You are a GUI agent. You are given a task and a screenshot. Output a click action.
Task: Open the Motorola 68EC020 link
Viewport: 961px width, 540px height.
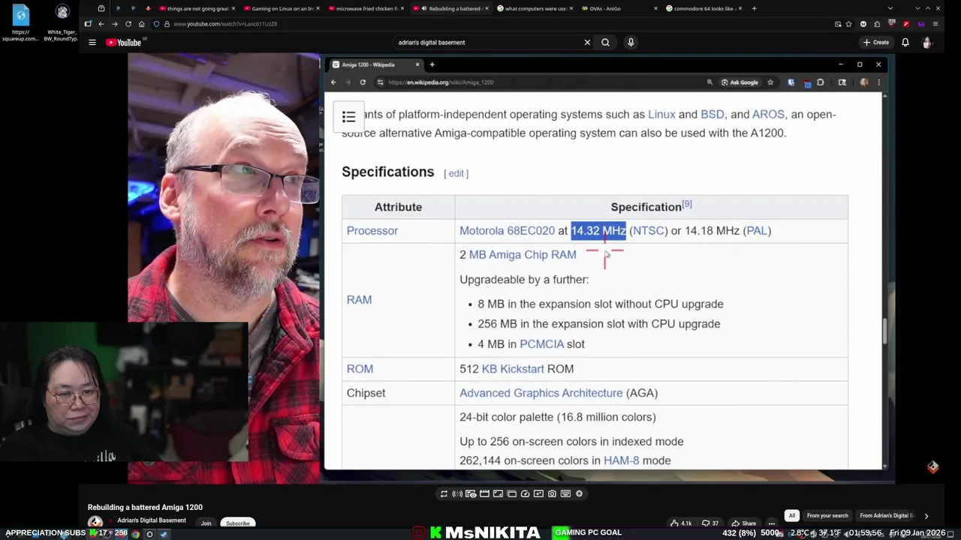508,231
